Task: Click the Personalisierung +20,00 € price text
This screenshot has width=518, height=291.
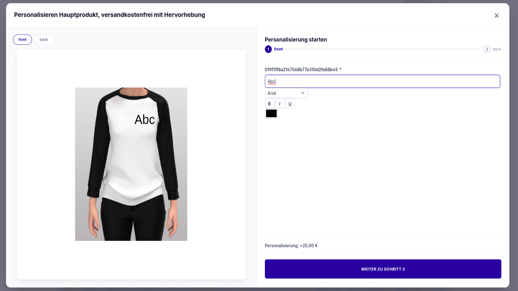Action: [x=291, y=245]
